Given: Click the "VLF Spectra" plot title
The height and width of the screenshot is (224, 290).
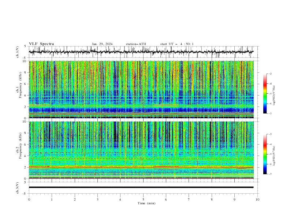Looking at the screenshot, I should pos(41,44).
